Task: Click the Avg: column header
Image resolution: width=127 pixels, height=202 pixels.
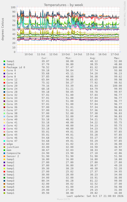Action: coord(93,58)
